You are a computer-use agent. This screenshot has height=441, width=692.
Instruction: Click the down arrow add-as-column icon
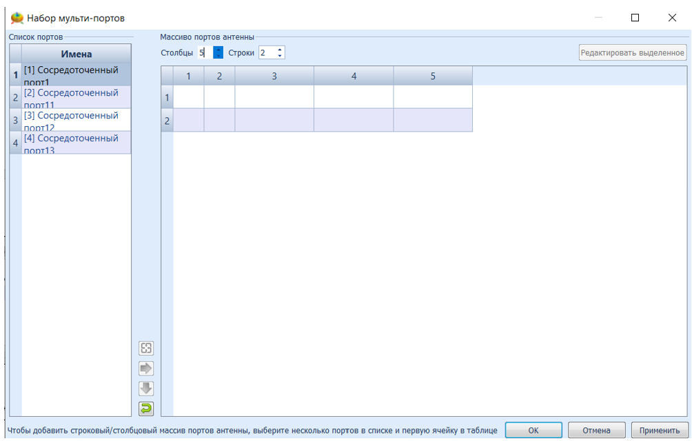pyautogui.click(x=146, y=389)
